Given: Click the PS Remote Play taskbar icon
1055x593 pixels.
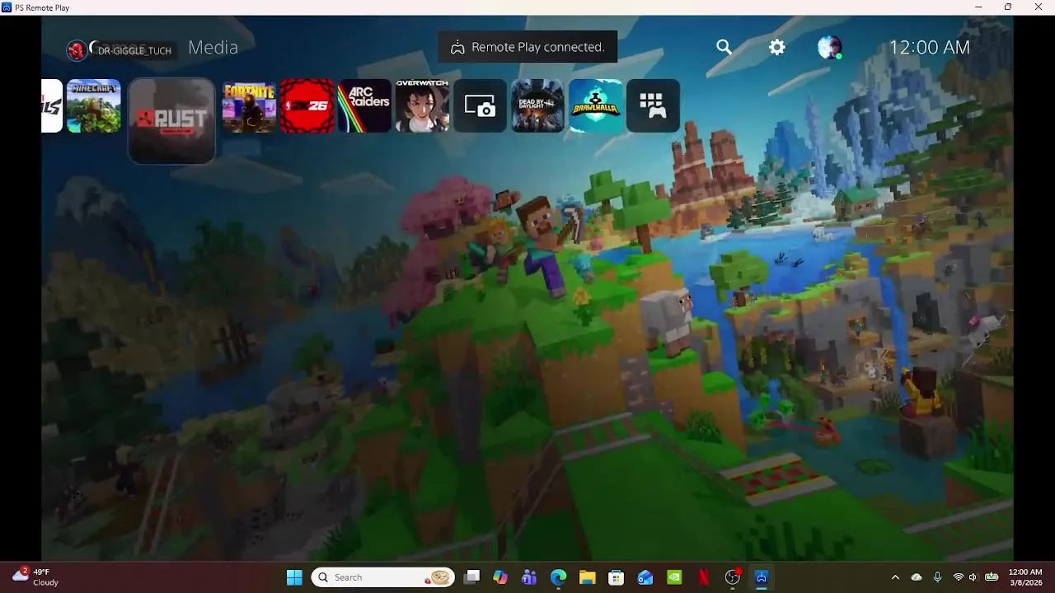Looking at the screenshot, I should click(x=762, y=577).
